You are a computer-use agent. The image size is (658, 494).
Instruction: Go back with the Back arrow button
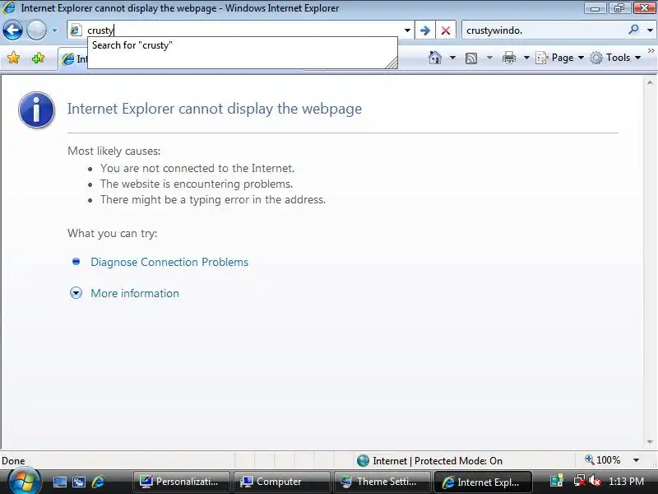(x=12, y=30)
